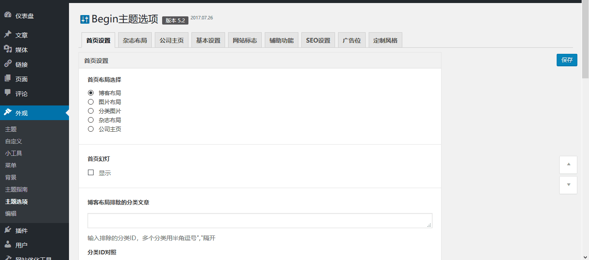Open the 媒体 media library icon
The image size is (589, 260).
click(x=8, y=50)
